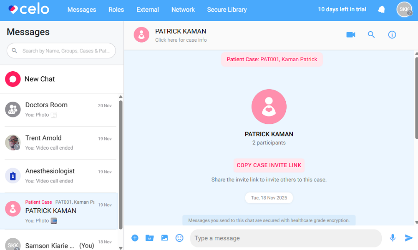Open the in-chat search
This screenshot has height=250, width=418.
pos(371,35)
